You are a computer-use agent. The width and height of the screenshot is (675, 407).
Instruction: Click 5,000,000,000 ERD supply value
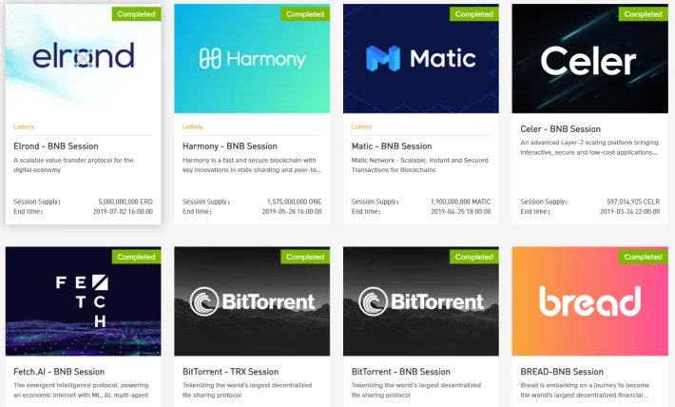125,202
